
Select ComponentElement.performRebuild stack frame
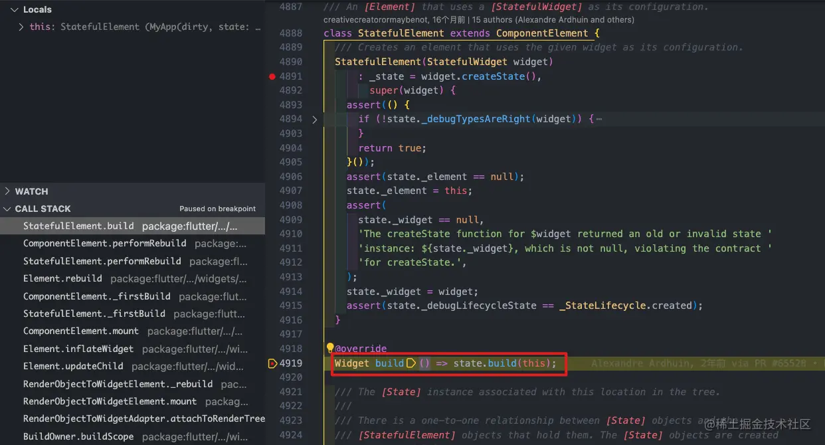tap(133, 244)
